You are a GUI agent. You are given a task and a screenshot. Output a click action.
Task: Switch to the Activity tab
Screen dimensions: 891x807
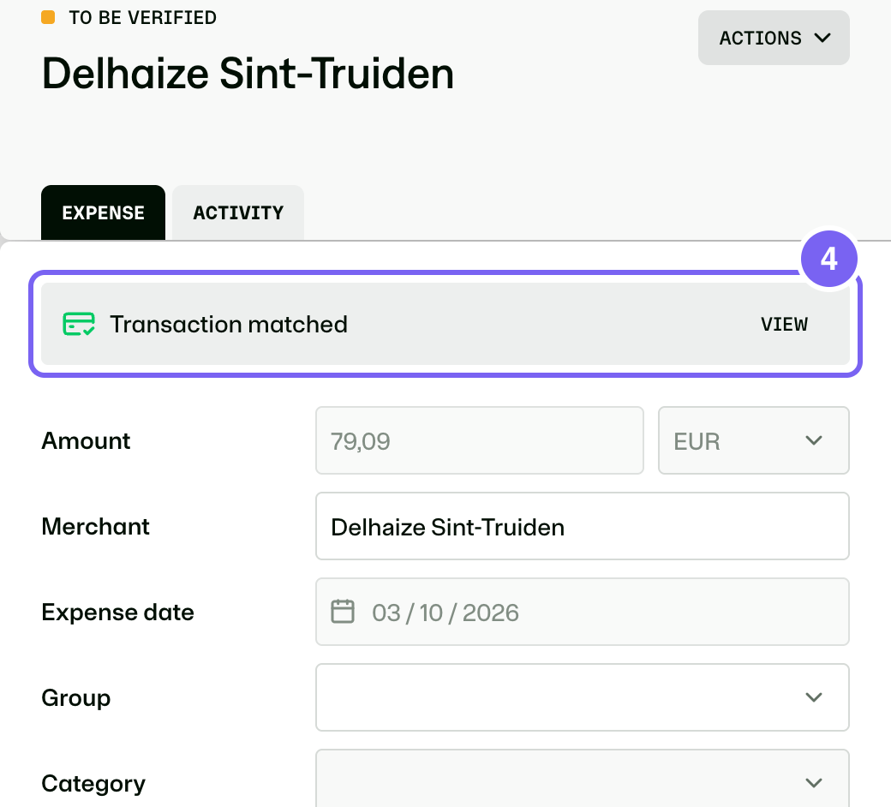pos(238,212)
